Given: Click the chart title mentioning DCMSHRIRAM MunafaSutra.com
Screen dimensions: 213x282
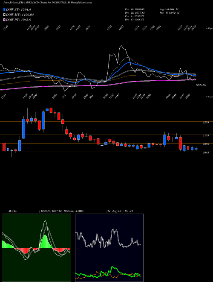Looking at the screenshot, I should [47, 3].
